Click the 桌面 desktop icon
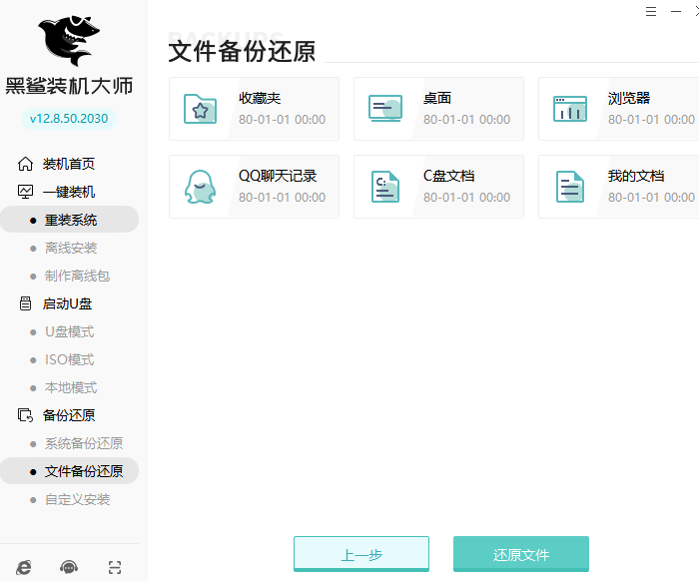699x581 pixels. pos(385,108)
